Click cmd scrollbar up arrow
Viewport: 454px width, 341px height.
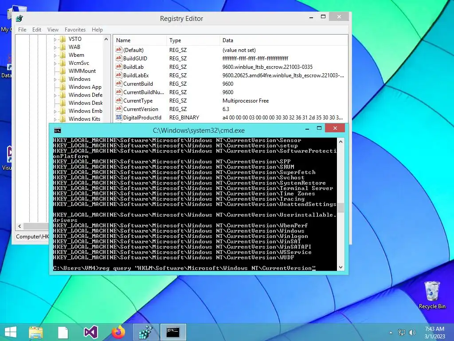340,142
